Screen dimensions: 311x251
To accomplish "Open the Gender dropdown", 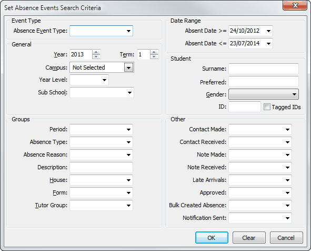I will 264,94.
